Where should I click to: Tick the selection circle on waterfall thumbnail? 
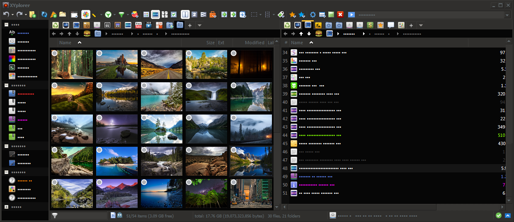point(189,85)
